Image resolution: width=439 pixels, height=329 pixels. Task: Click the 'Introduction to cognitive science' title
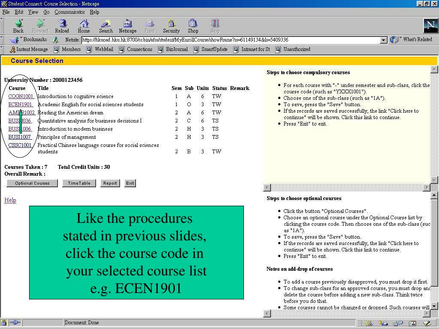(x=75, y=96)
